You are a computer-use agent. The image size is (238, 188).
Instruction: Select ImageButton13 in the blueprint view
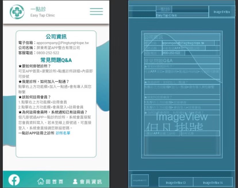(x=176, y=183)
